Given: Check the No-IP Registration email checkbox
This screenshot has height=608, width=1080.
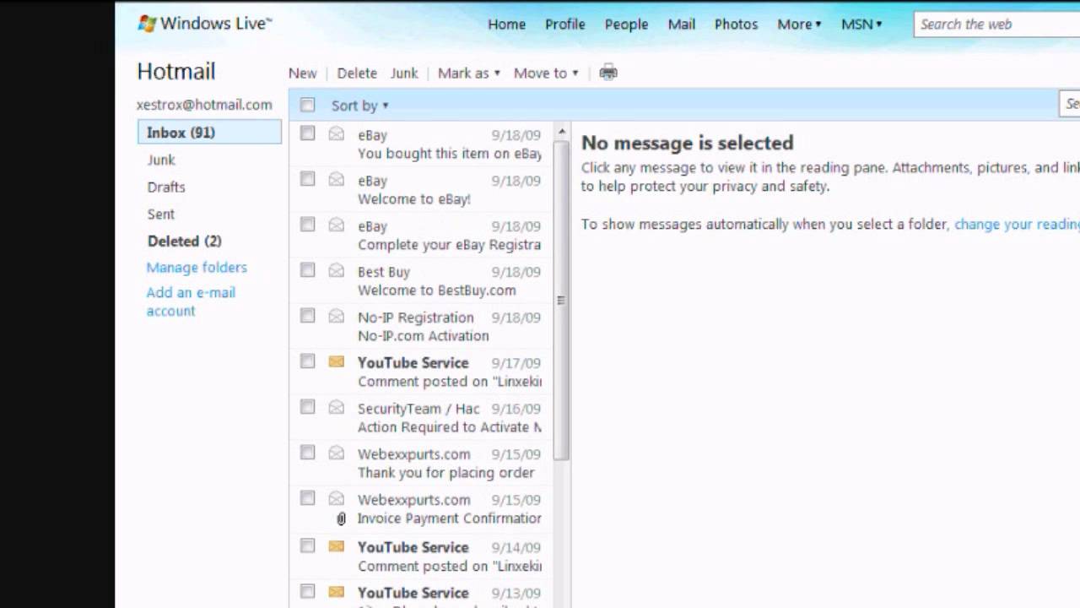Looking at the screenshot, I should pos(307,316).
